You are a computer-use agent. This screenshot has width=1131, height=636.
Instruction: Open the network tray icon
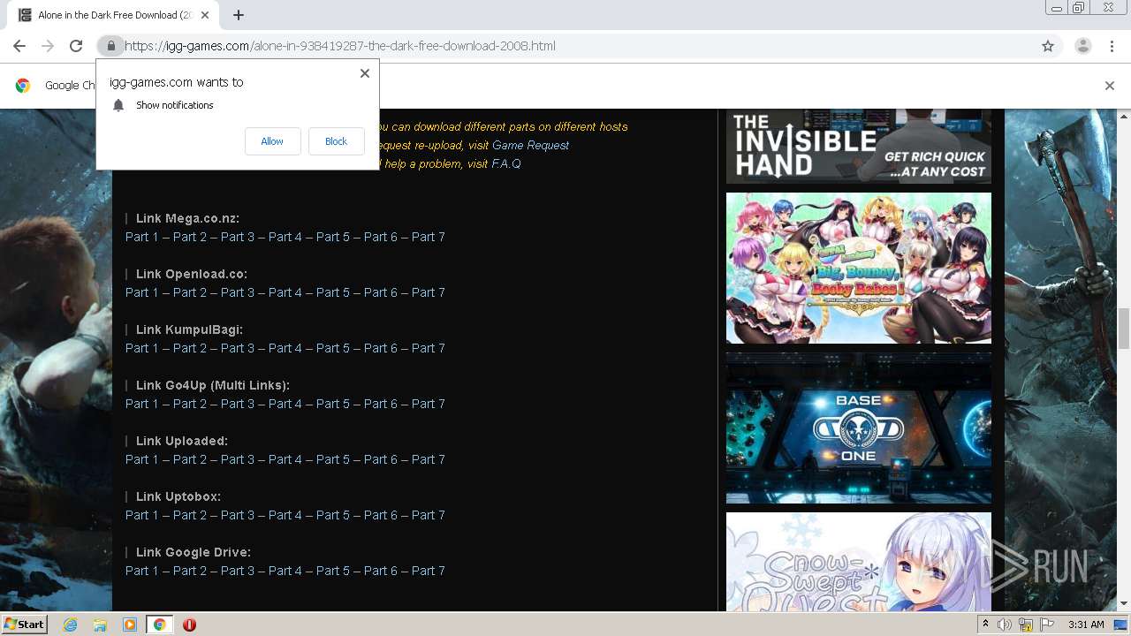[1026, 625]
